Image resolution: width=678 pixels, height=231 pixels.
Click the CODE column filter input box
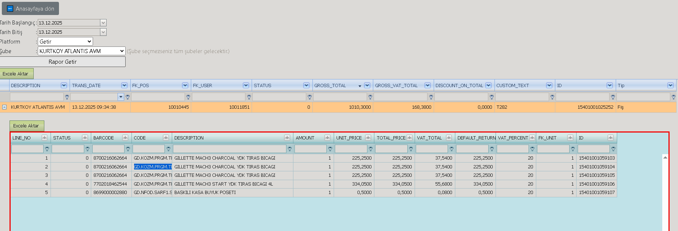point(149,149)
